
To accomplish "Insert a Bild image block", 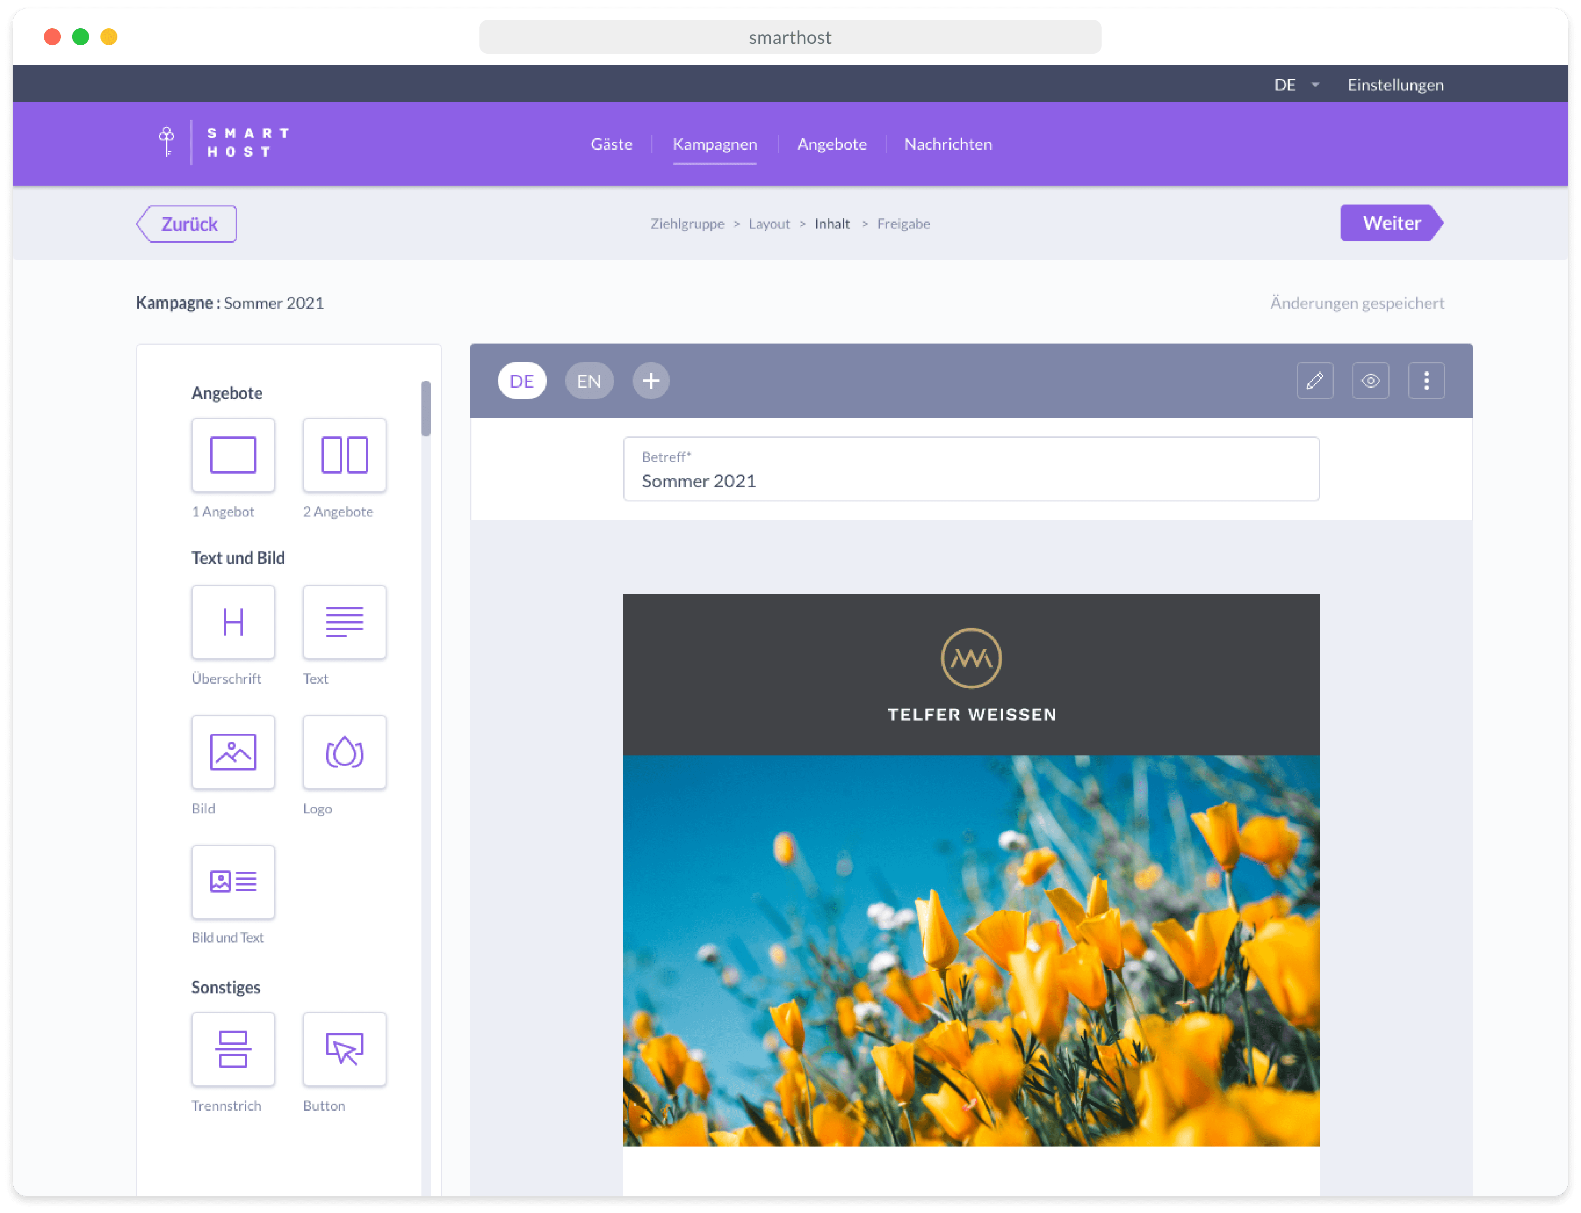I will pyautogui.click(x=232, y=752).
